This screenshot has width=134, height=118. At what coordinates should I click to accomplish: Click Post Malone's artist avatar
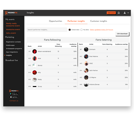point(86,56)
